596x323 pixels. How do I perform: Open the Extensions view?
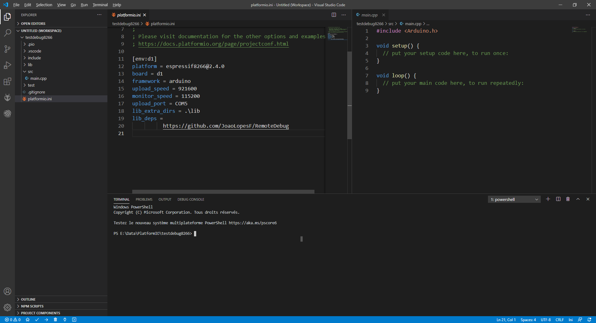click(7, 81)
